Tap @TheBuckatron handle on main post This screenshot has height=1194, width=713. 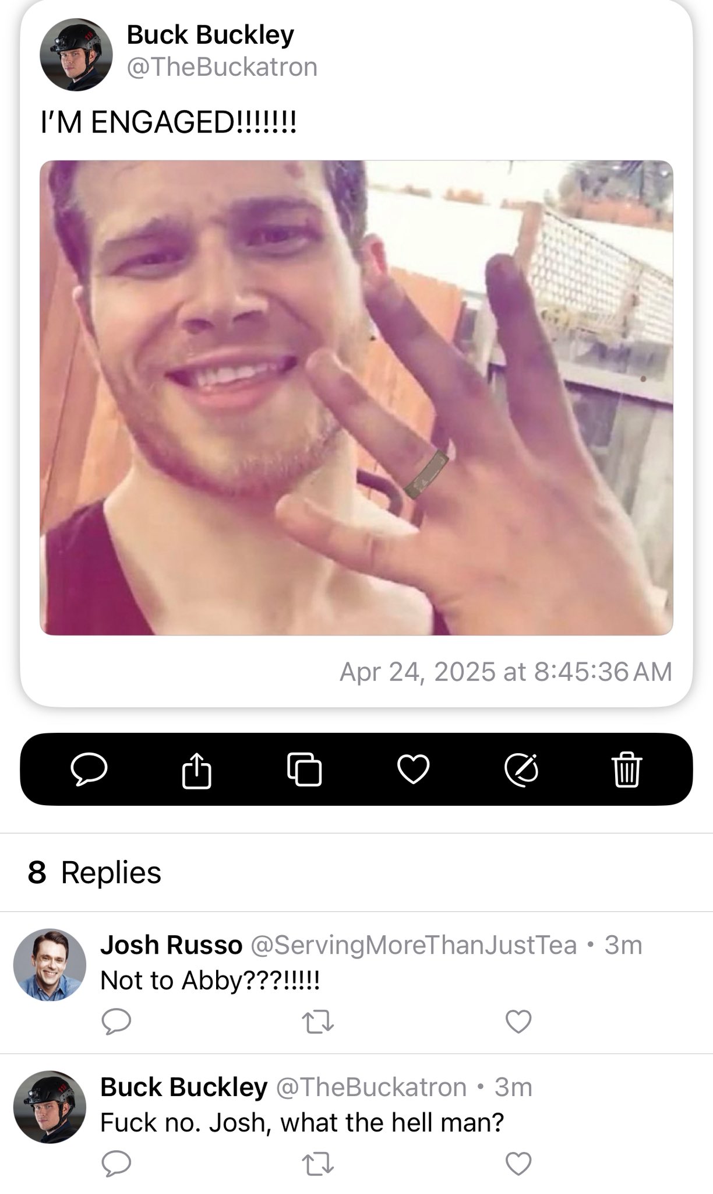222,67
